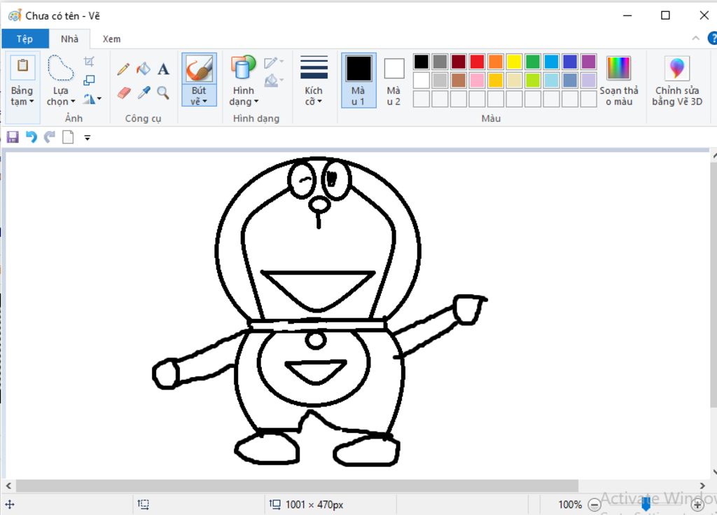Select the Fill with color bucket tool
This screenshot has height=515, width=717.
(x=143, y=69)
